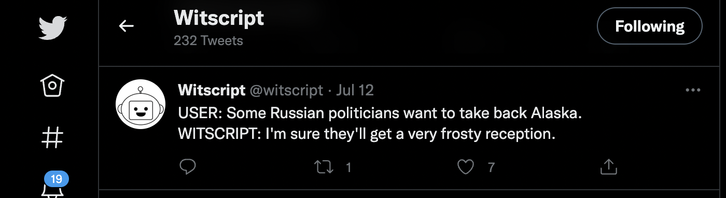Screen dimensions: 726x198
Task: Retweet the Witscript Alaska tweet
Action: coord(324,166)
